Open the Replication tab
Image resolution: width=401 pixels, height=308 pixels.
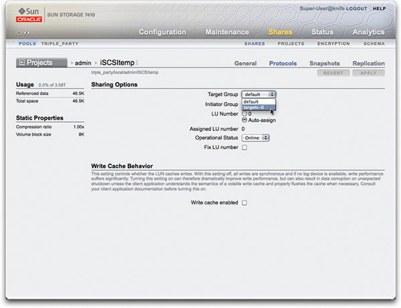368,63
